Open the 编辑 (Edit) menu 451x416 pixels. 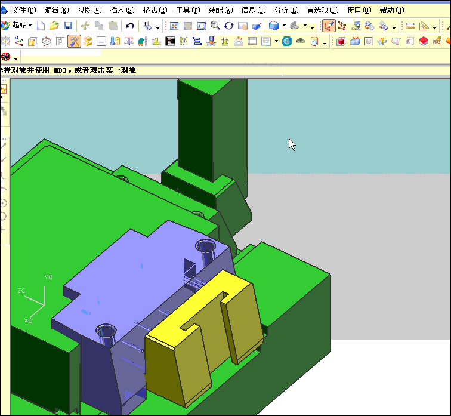56,10
